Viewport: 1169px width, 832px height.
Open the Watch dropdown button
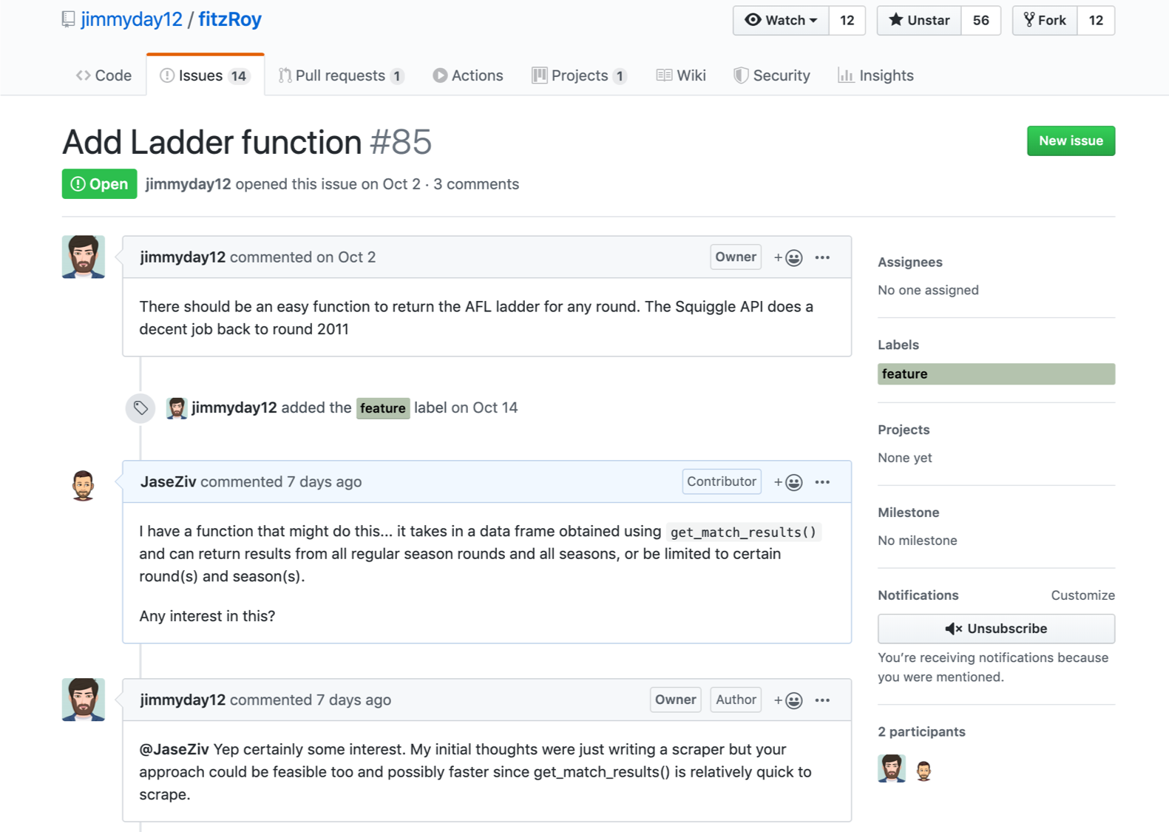[x=782, y=21]
